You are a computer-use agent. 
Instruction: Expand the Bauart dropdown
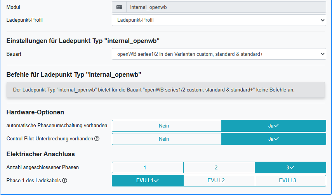coord(219,54)
